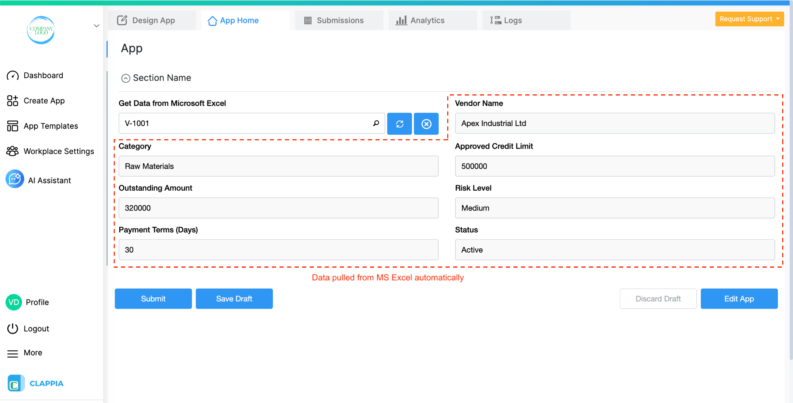Image resolution: width=793 pixels, height=403 pixels.
Task: Refresh the Excel data lookup
Action: click(x=399, y=124)
